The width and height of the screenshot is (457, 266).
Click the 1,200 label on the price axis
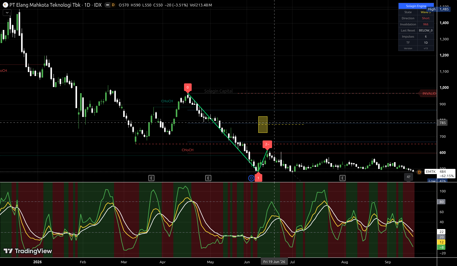coord(444,55)
